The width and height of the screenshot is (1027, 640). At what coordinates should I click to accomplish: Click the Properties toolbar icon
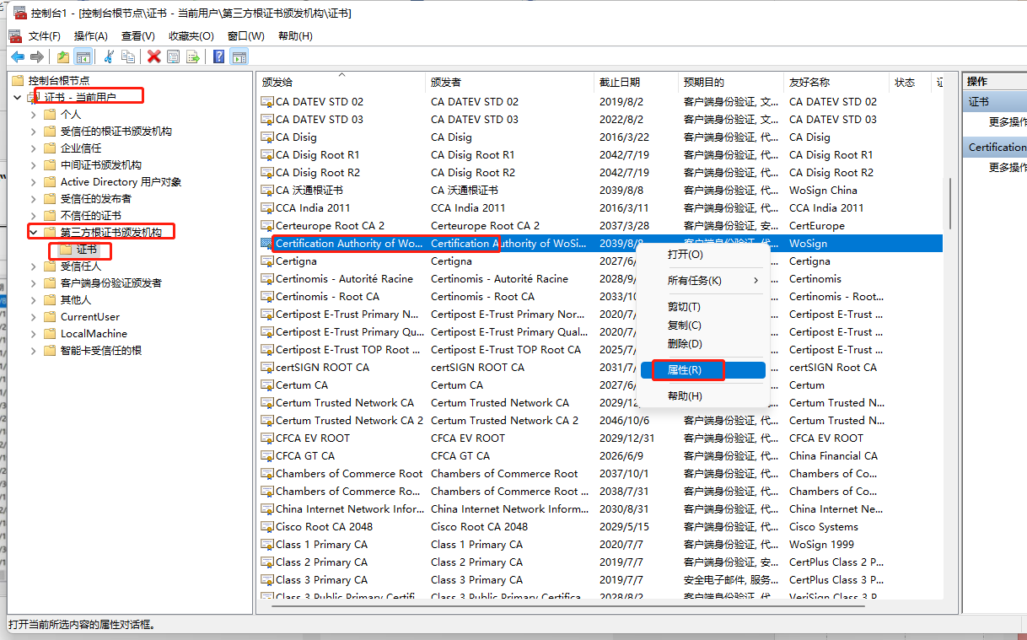pos(173,56)
